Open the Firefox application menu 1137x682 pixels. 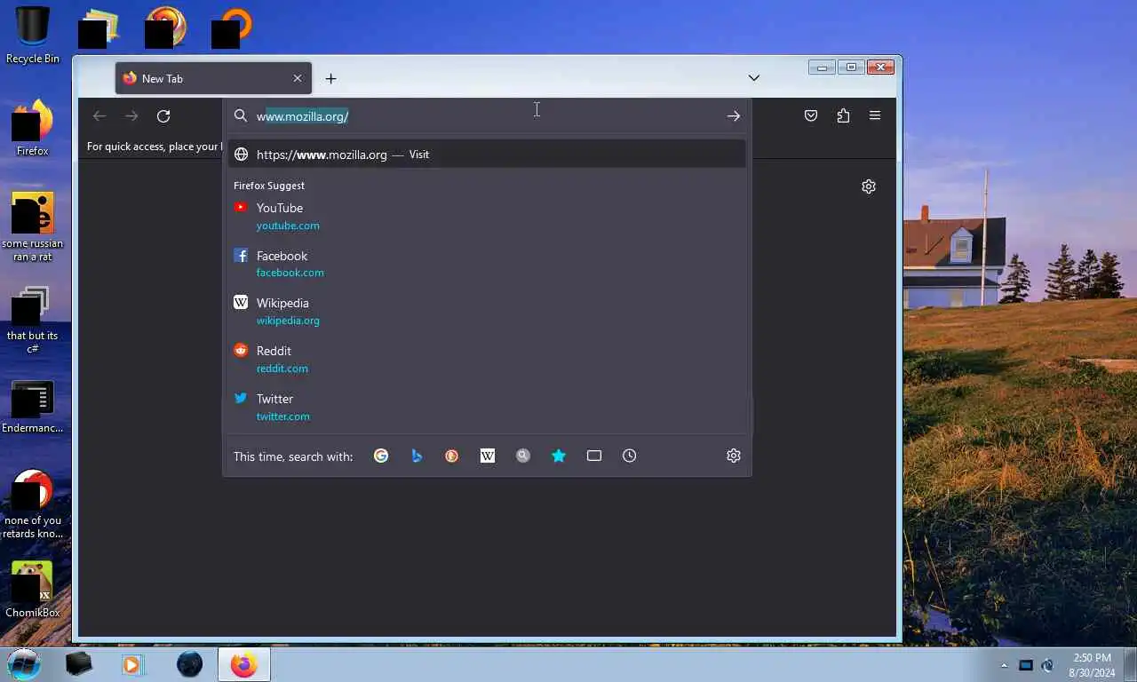[875, 116]
